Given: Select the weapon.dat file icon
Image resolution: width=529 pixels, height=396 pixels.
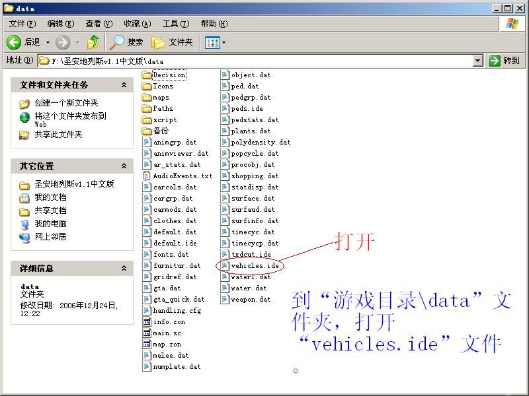Looking at the screenshot, I should pos(225,299).
